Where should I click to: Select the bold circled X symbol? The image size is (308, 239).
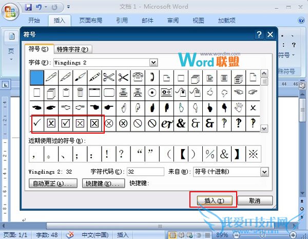click(123, 123)
